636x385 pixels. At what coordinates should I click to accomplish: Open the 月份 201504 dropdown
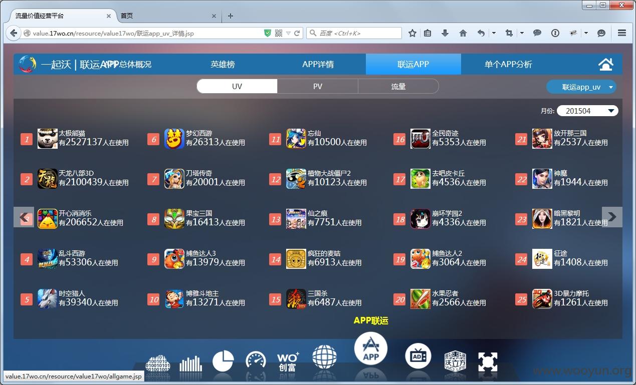tap(588, 111)
